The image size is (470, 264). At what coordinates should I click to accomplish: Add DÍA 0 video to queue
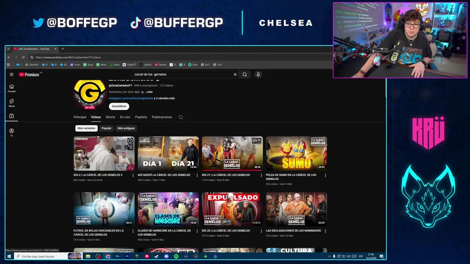click(130, 147)
